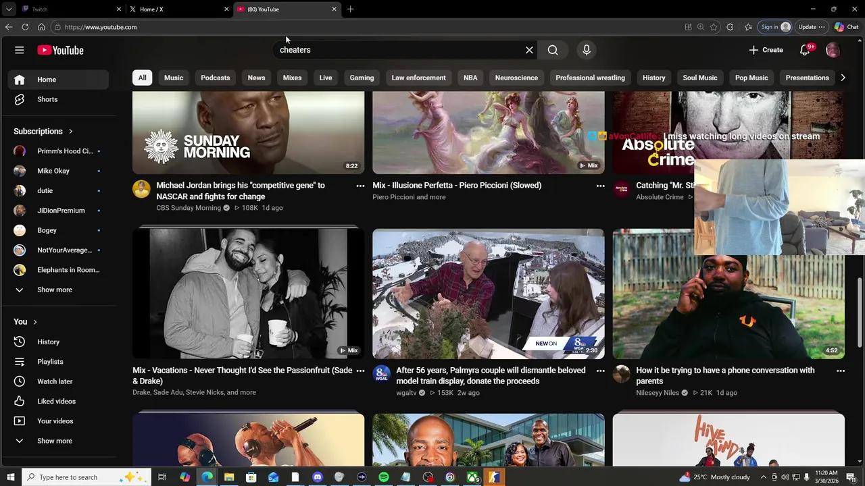
Task: Open the YouTube hamburger guide menu
Action: click(20, 50)
